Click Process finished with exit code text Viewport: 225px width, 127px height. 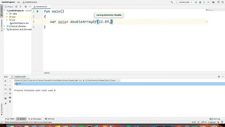coord(35,90)
